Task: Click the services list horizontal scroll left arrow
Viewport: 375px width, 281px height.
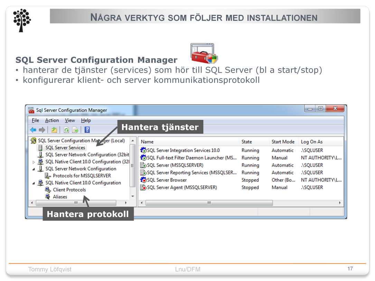Action: click(x=142, y=203)
